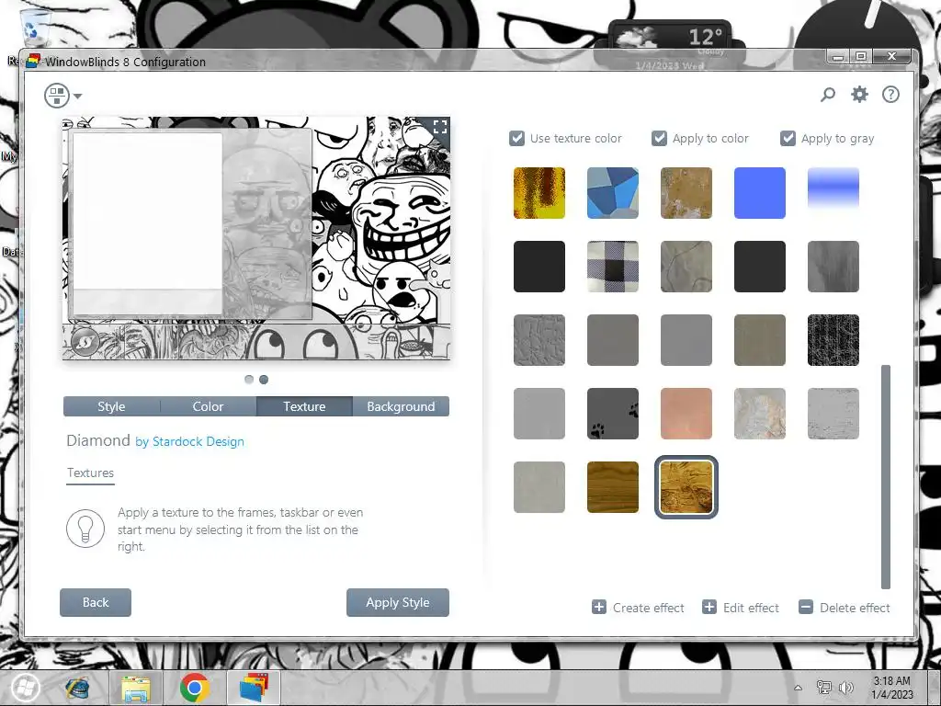Screen dimensions: 941x706
Task: Select the cracked gray stone texture
Action: click(686, 267)
